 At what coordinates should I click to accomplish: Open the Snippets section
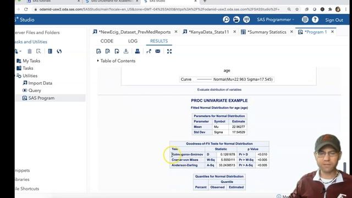pos(23,170)
